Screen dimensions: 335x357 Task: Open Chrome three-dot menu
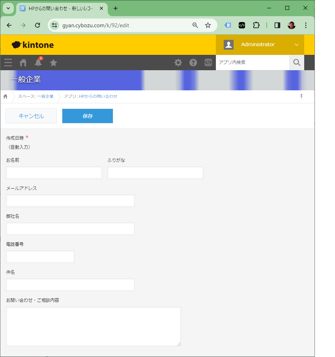coord(306,25)
